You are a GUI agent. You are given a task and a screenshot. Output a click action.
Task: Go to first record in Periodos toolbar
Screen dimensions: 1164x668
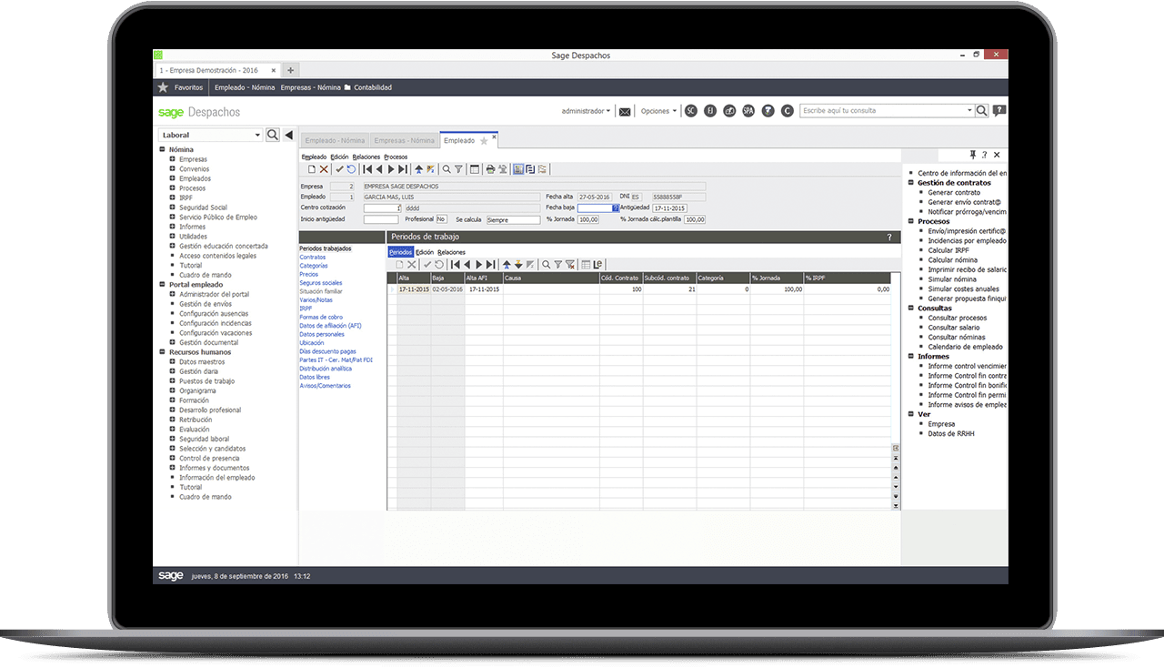click(456, 265)
